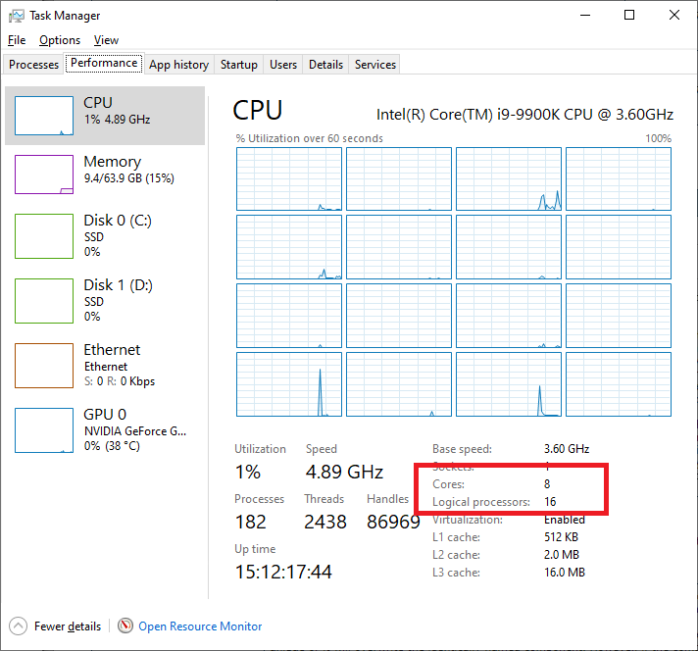Viewport: 698px width, 651px height.
Task: Click the Task Manager title bar icon
Action: [17, 16]
